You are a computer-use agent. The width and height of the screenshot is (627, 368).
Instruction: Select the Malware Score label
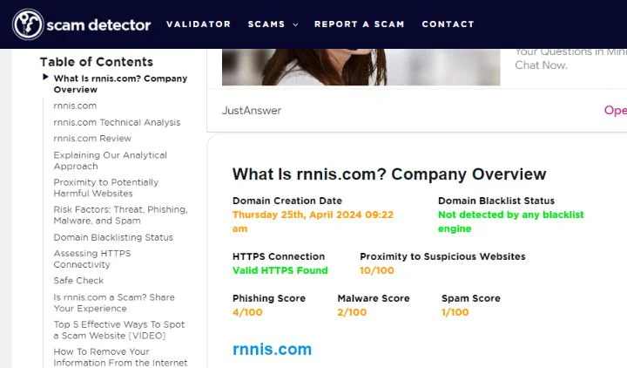point(374,298)
